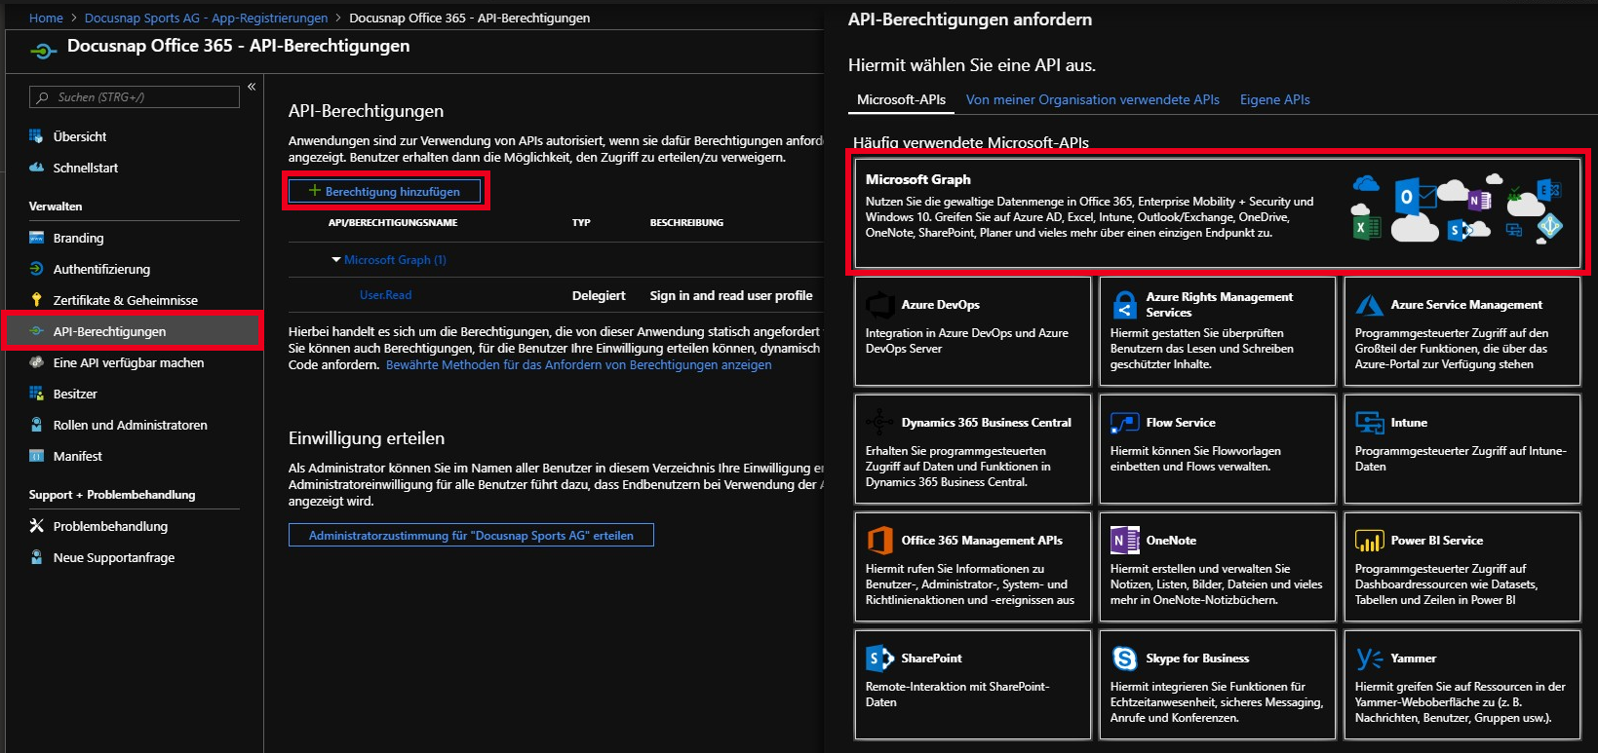Click the SharePoint icon

(880, 659)
